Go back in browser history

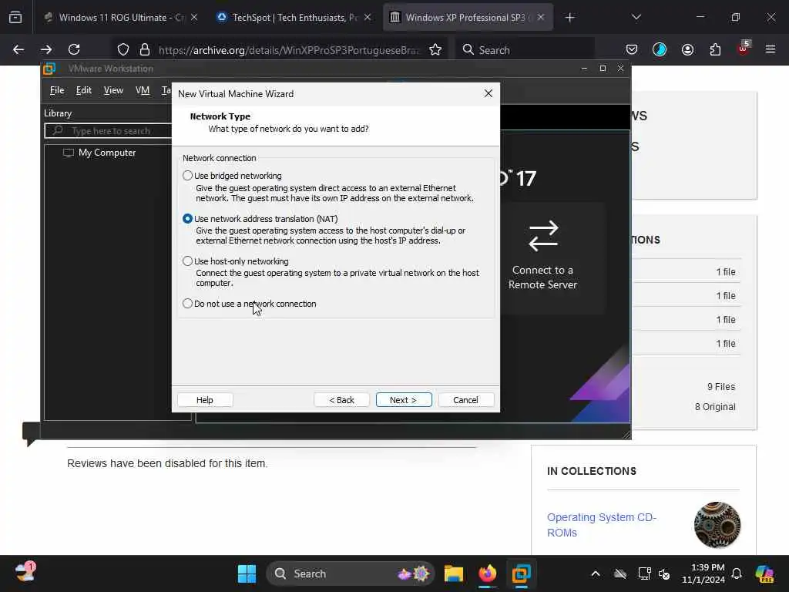pyautogui.click(x=18, y=49)
